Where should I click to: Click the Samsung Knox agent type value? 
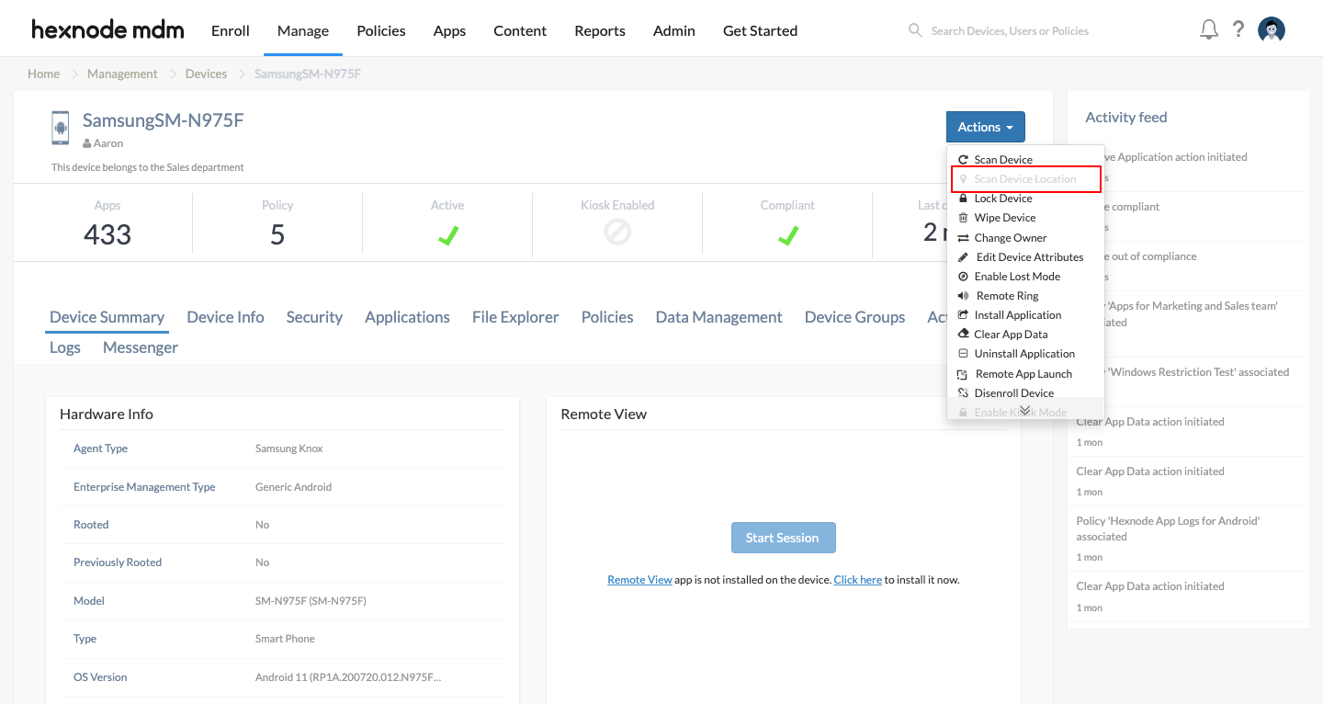(289, 449)
